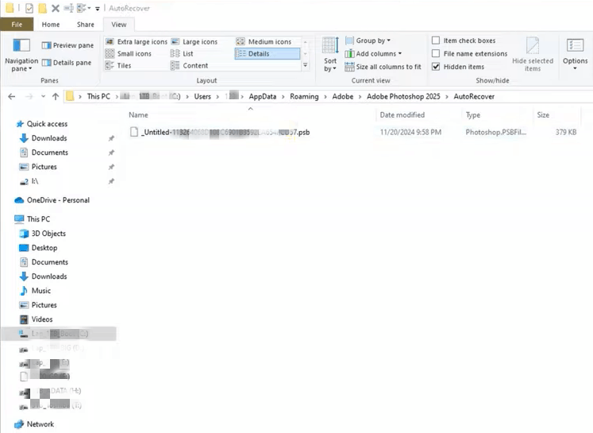Toggle the Preview pane
This screenshot has height=433, width=593.
coord(67,45)
